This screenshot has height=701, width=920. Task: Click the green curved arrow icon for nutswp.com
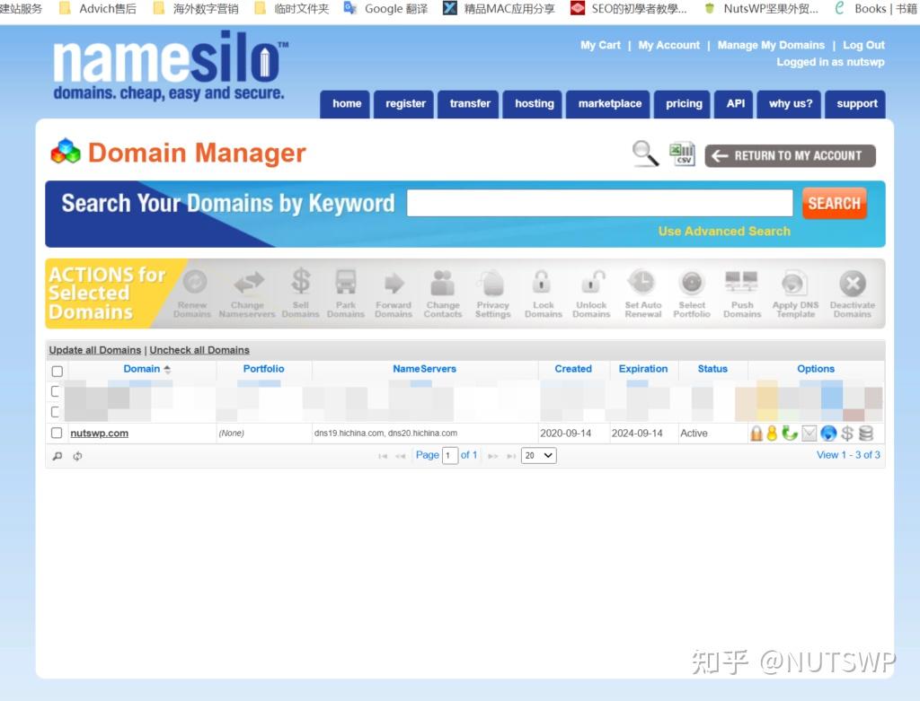coord(789,434)
